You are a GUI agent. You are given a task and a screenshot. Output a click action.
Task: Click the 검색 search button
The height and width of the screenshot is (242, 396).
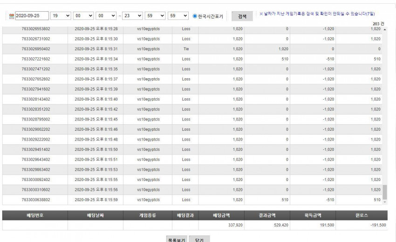tap(242, 16)
